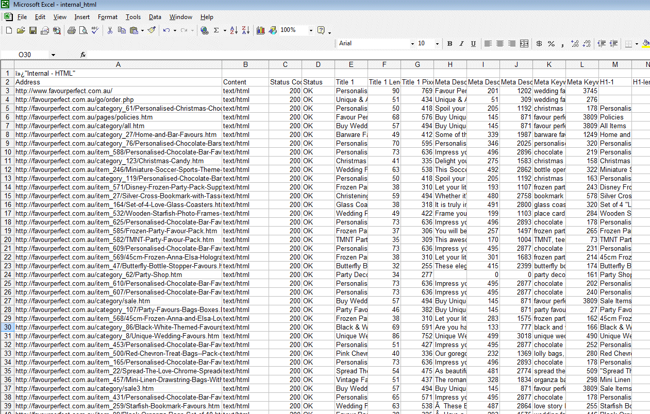Viewport: 650px width, 414px height.
Task: Select row 2 header
Action: pos(7,82)
